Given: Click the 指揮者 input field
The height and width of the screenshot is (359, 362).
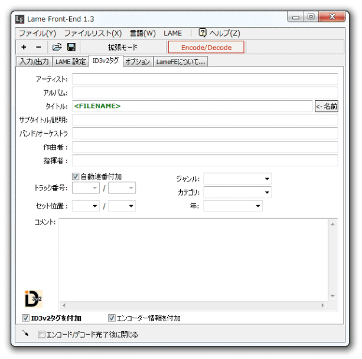Looking at the screenshot, I should [205, 160].
